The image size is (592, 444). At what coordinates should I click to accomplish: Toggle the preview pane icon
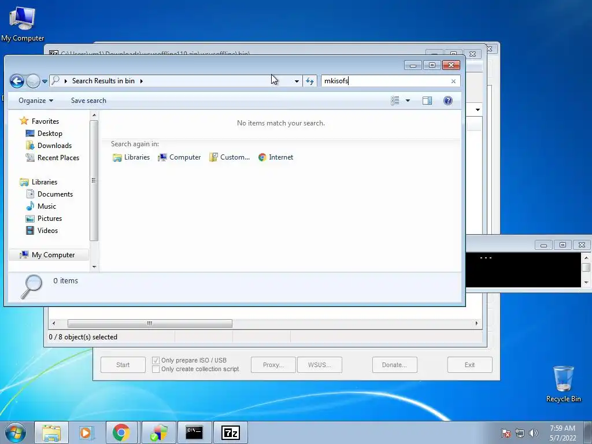pyautogui.click(x=427, y=101)
